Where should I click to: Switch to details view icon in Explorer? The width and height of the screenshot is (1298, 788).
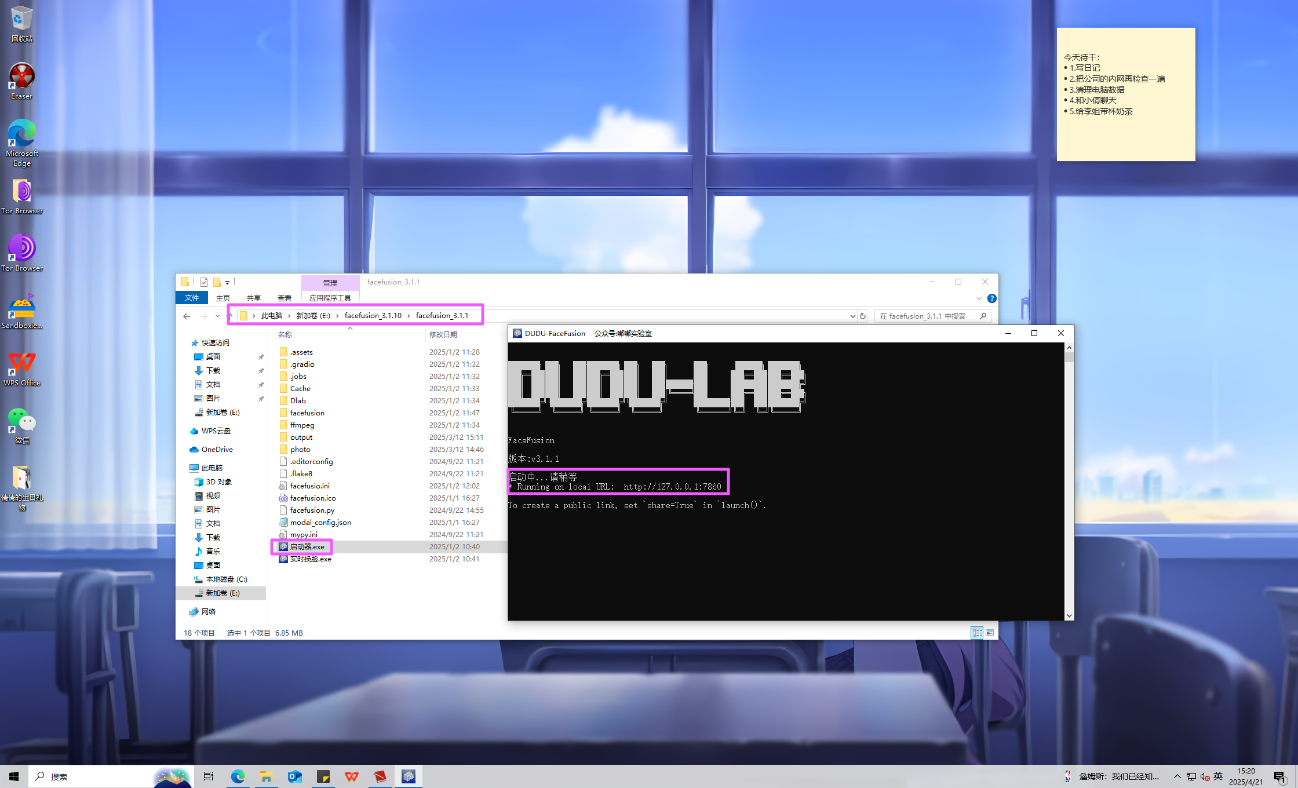977,633
